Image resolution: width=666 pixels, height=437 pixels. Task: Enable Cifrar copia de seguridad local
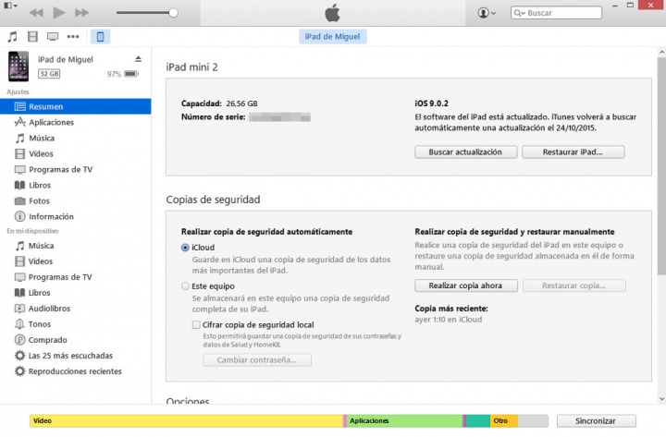click(196, 325)
